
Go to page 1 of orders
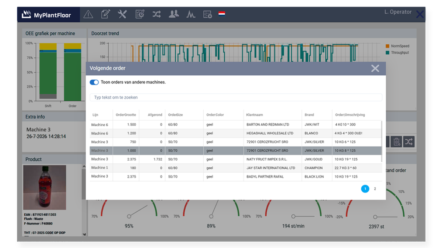pyautogui.click(x=365, y=189)
